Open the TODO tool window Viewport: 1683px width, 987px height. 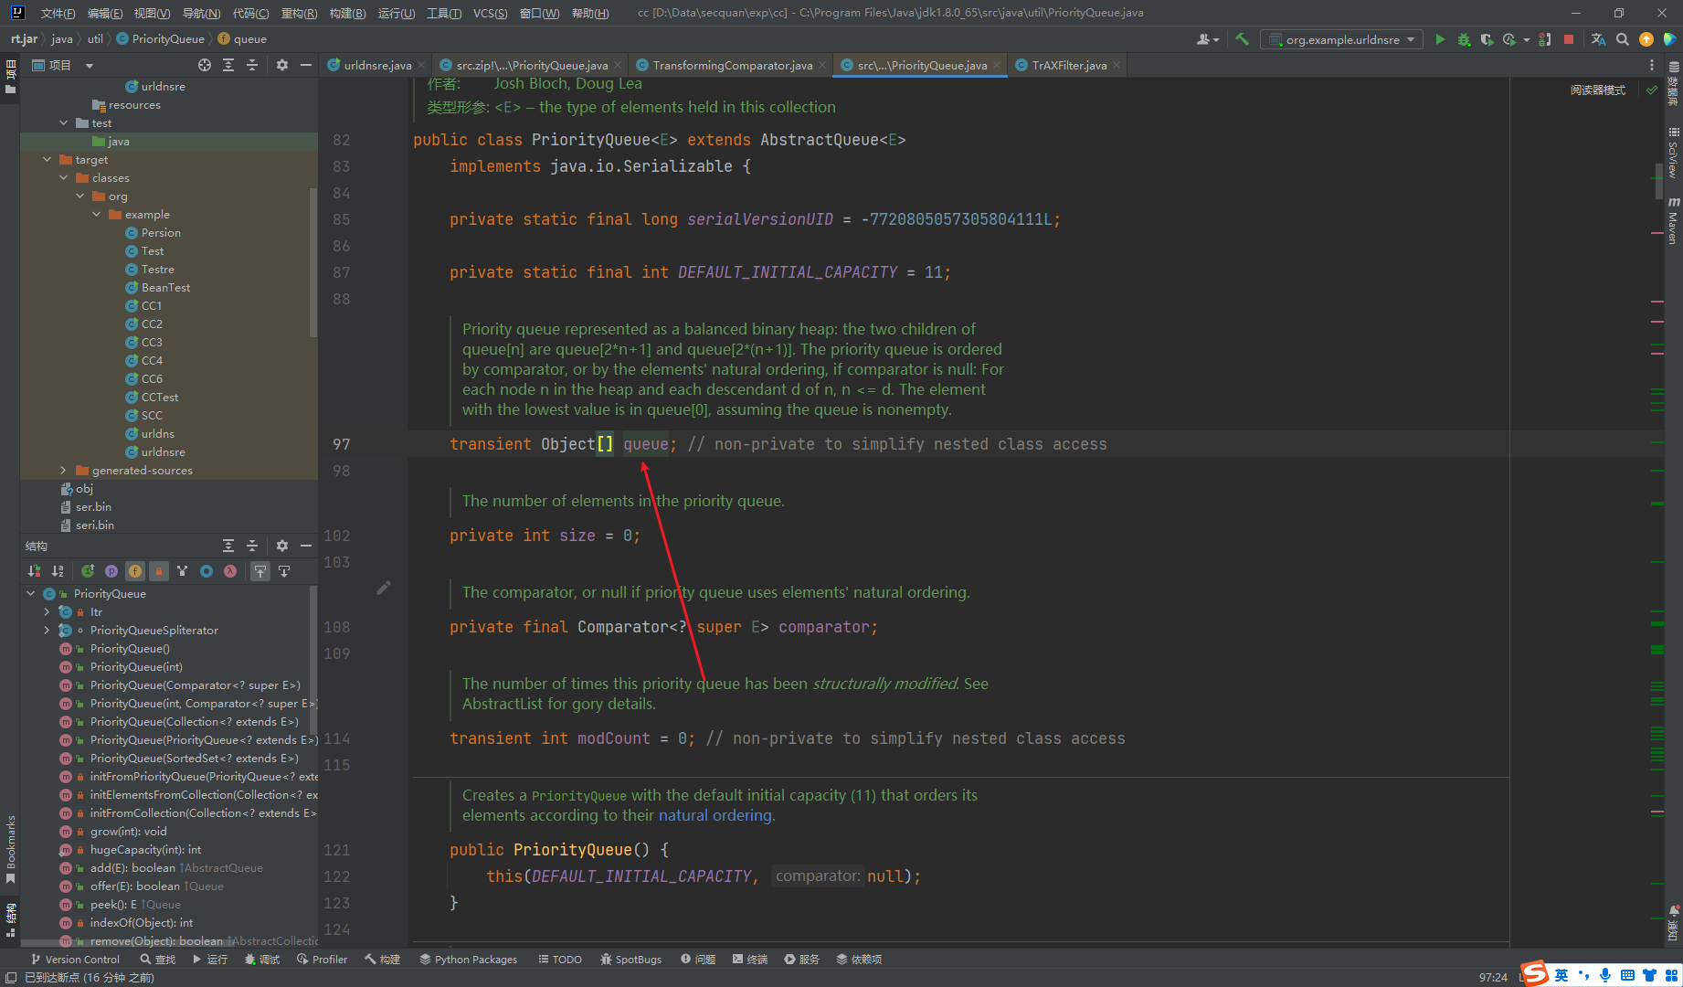(559, 959)
